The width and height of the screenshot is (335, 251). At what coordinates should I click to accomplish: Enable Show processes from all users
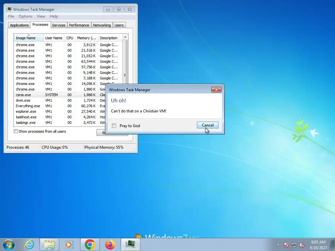pos(16,131)
